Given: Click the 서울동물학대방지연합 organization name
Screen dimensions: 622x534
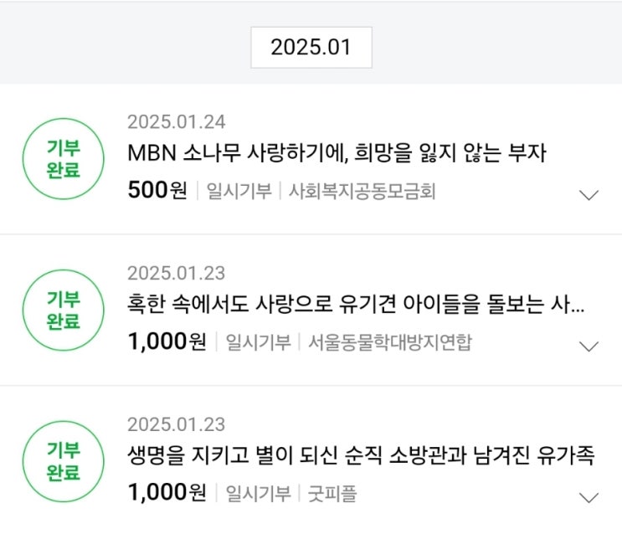Looking at the screenshot, I should point(389,342).
